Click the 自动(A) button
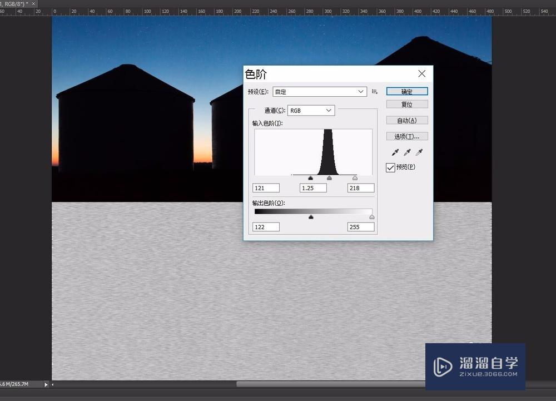This screenshot has width=556, height=401. pyautogui.click(x=407, y=120)
